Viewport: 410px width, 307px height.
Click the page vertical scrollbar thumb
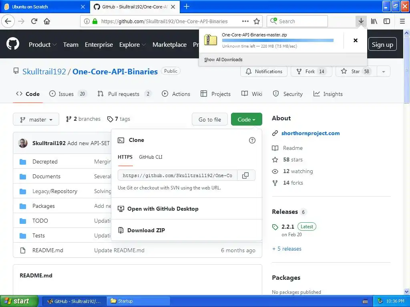click(406, 70)
